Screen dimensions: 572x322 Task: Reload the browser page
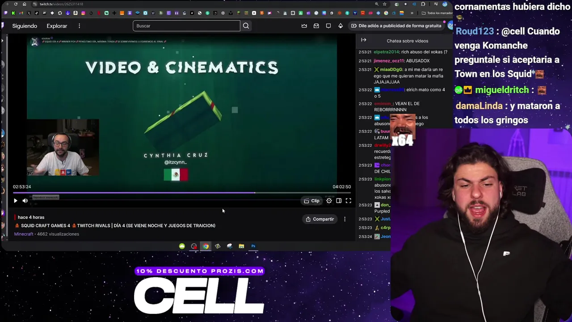(16, 4)
